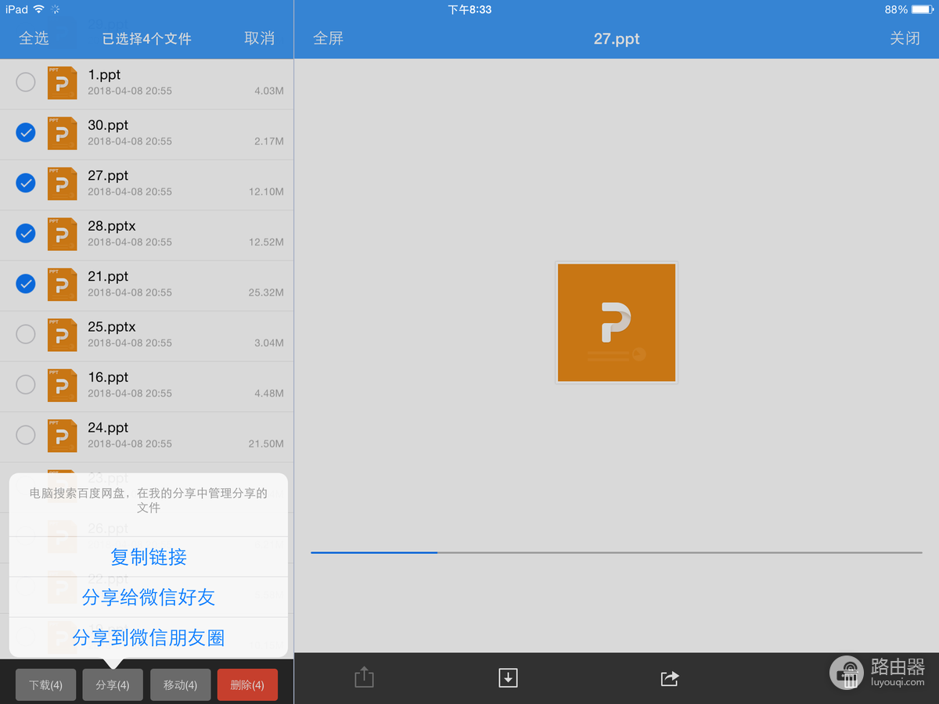Uncheck the 28.pptx checkbox

26,234
